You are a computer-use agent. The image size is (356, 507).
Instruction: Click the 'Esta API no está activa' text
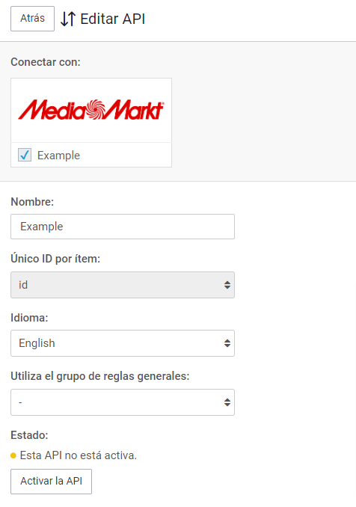(x=79, y=455)
